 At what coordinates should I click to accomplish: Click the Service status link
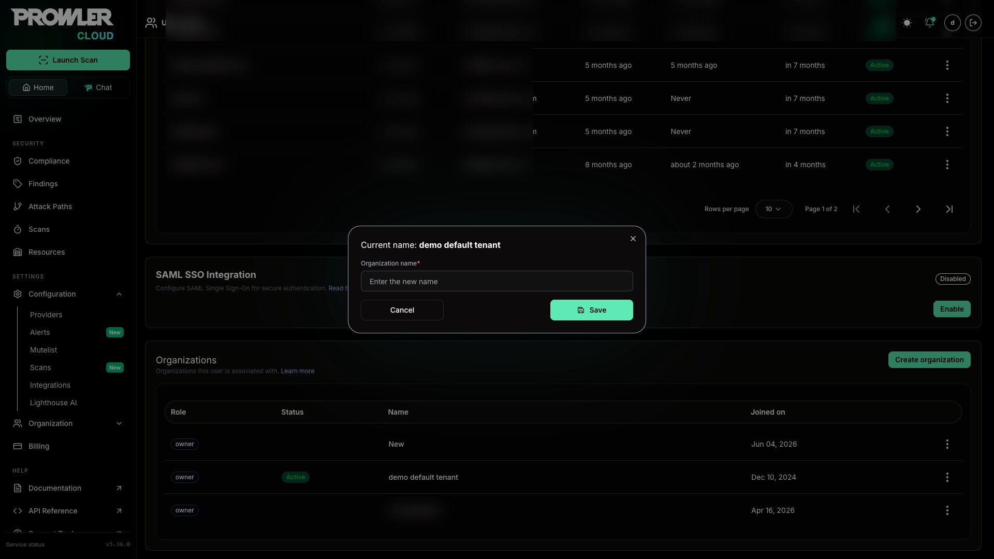pyautogui.click(x=25, y=545)
